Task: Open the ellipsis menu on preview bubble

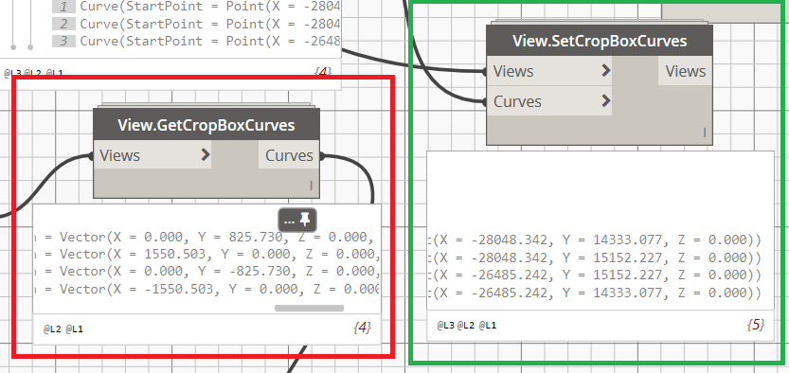Action: (289, 221)
